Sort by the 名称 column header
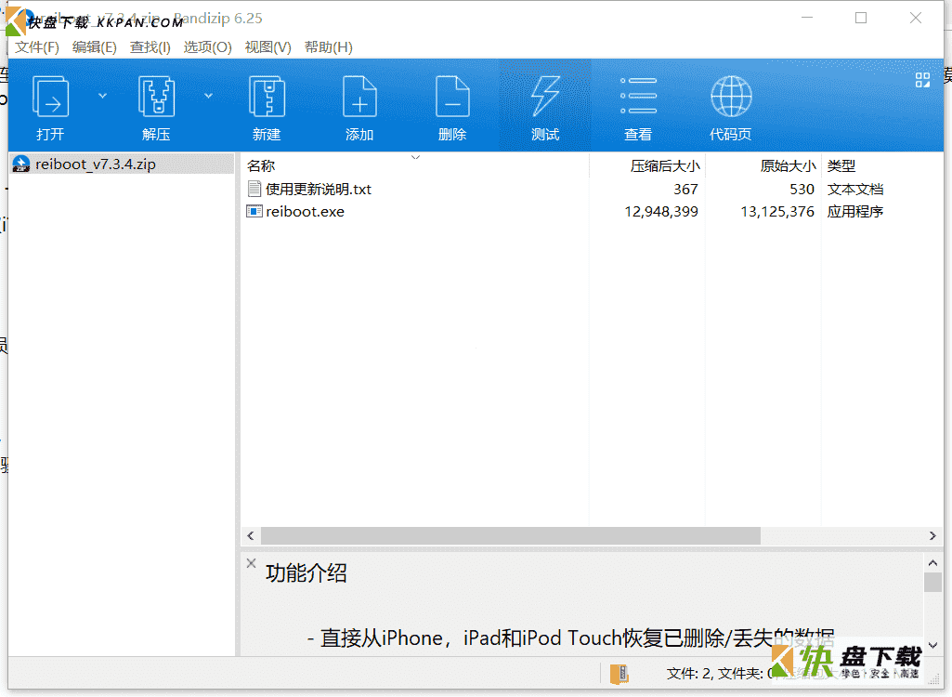 (261, 166)
